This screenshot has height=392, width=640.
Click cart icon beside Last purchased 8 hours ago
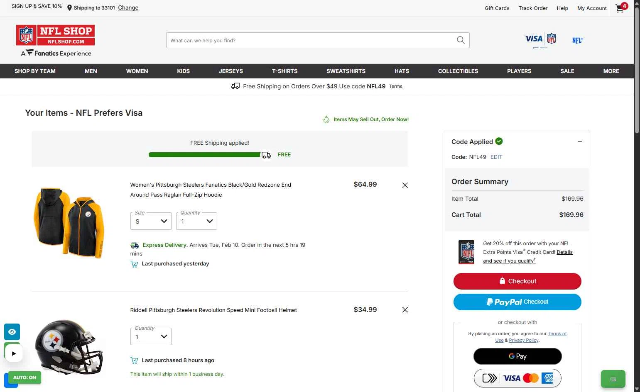[134, 360]
